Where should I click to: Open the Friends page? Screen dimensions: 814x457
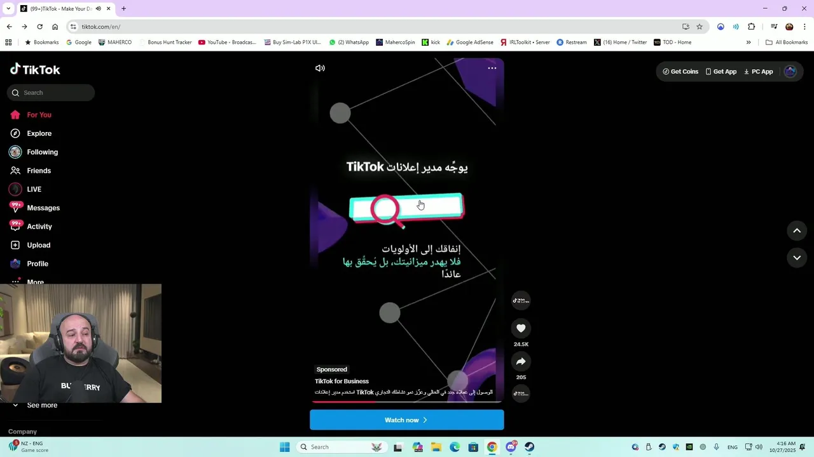(39, 171)
